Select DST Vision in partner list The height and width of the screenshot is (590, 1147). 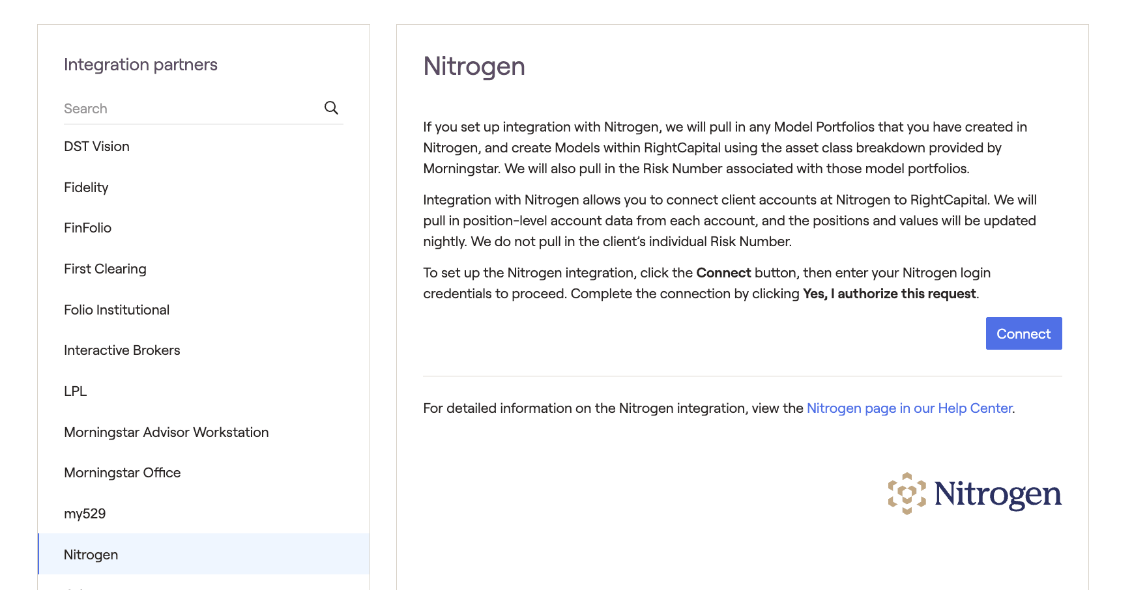[96, 147]
